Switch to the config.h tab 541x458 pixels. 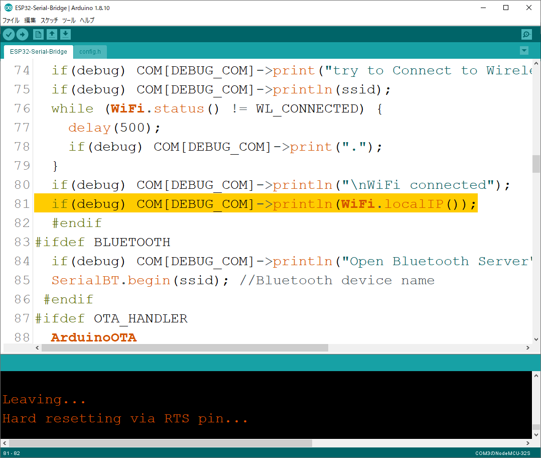pyautogui.click(x=90, y=52)
